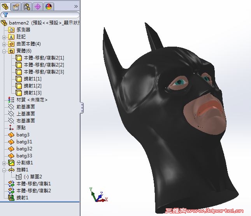
Task: Select the batg3 surface feature icon
Action: click(11, 135)
